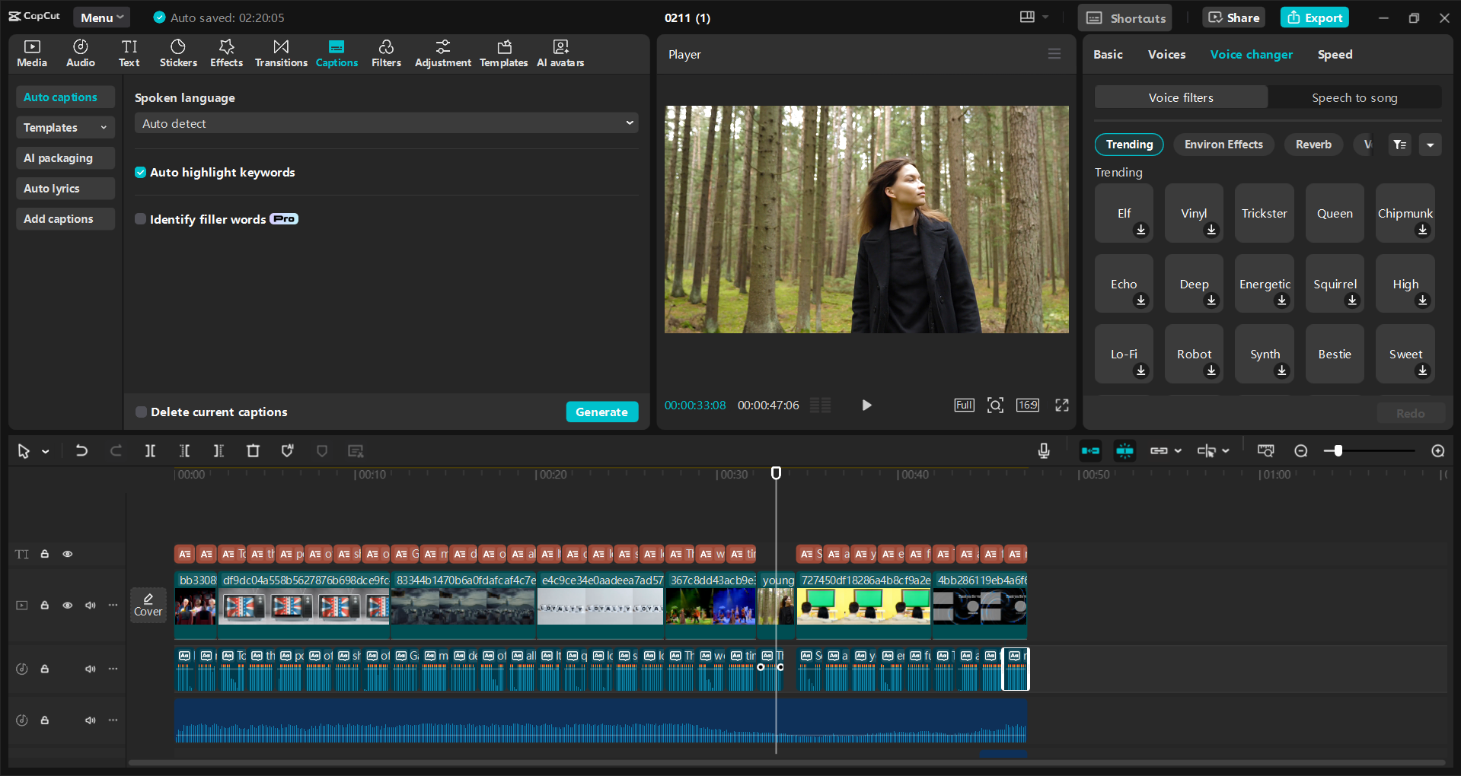
Task: Export the project
Action: [x=1314, y=17]
